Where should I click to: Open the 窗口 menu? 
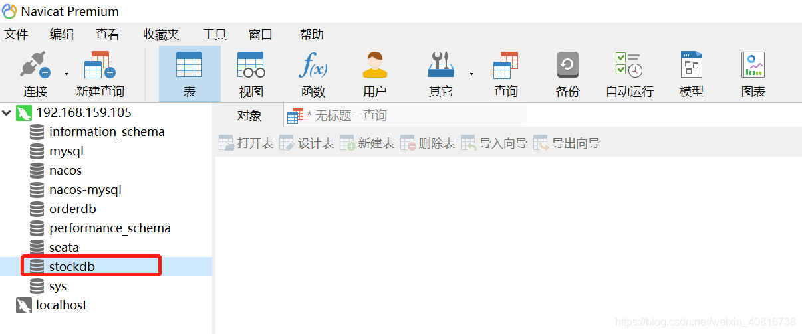tap(261, 35)
